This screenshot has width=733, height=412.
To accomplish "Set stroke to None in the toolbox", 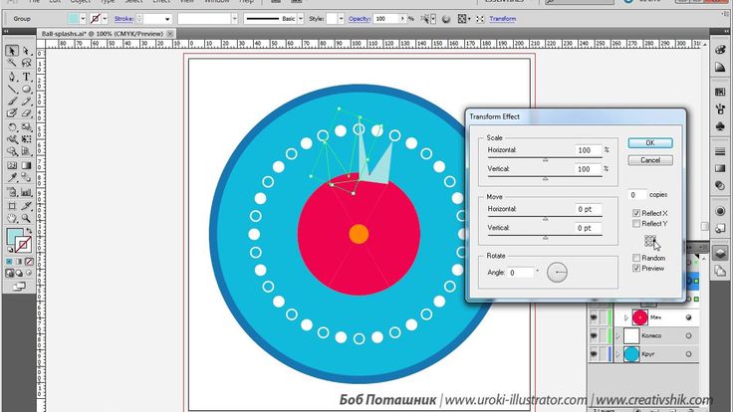I will [29, 261].
